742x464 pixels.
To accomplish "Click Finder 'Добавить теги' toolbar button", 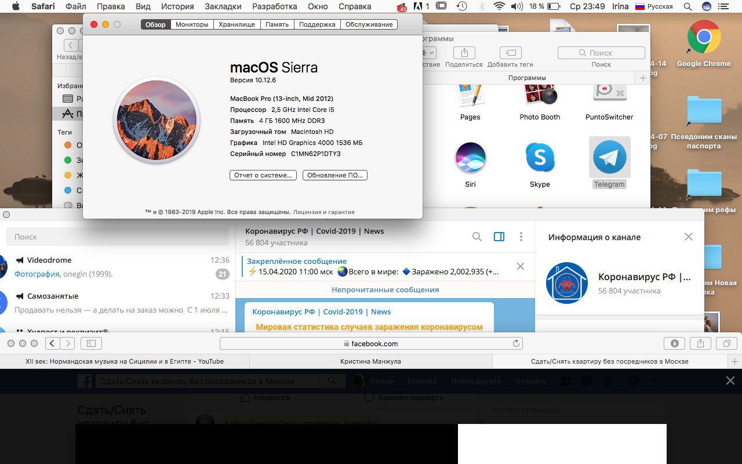I will pos(510,52).
